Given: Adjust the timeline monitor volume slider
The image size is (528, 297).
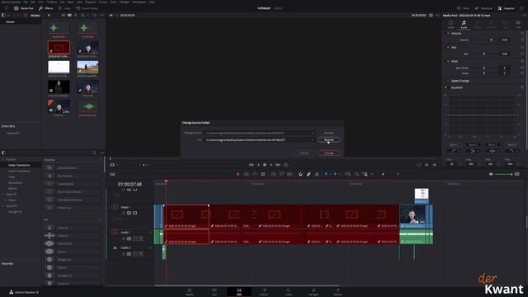Looking at the screenshot, I should (504, 174).
